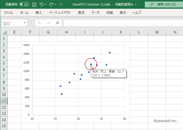Click the Insert Function fx icon

coord(58,23)
